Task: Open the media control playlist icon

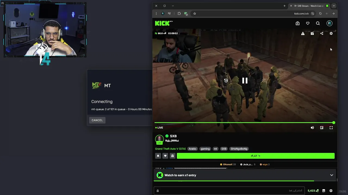Action: pyautogui.click(x=169, y=14)
